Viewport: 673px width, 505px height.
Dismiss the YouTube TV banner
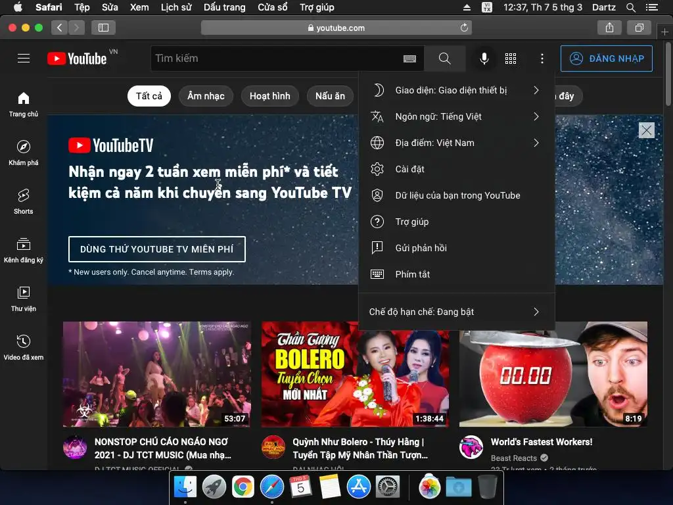647,130
